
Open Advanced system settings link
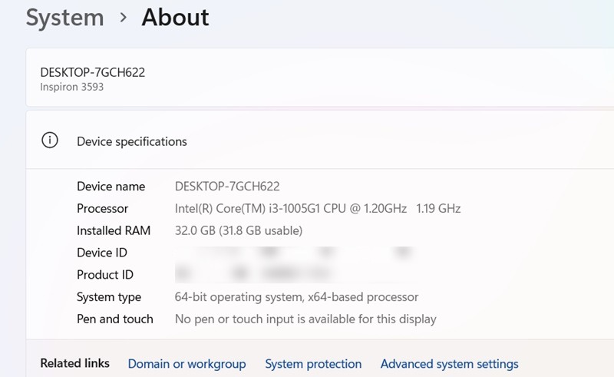click(450, 364)
